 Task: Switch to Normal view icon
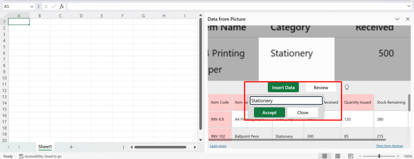[325, 156]
